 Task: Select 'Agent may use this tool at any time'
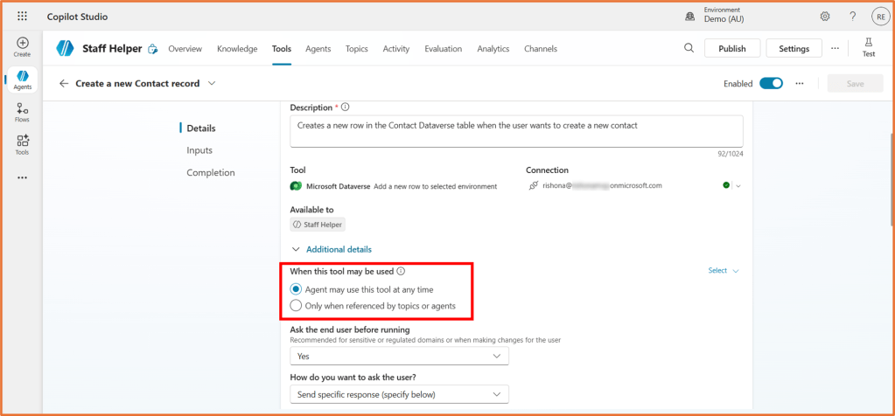[297, 289]
